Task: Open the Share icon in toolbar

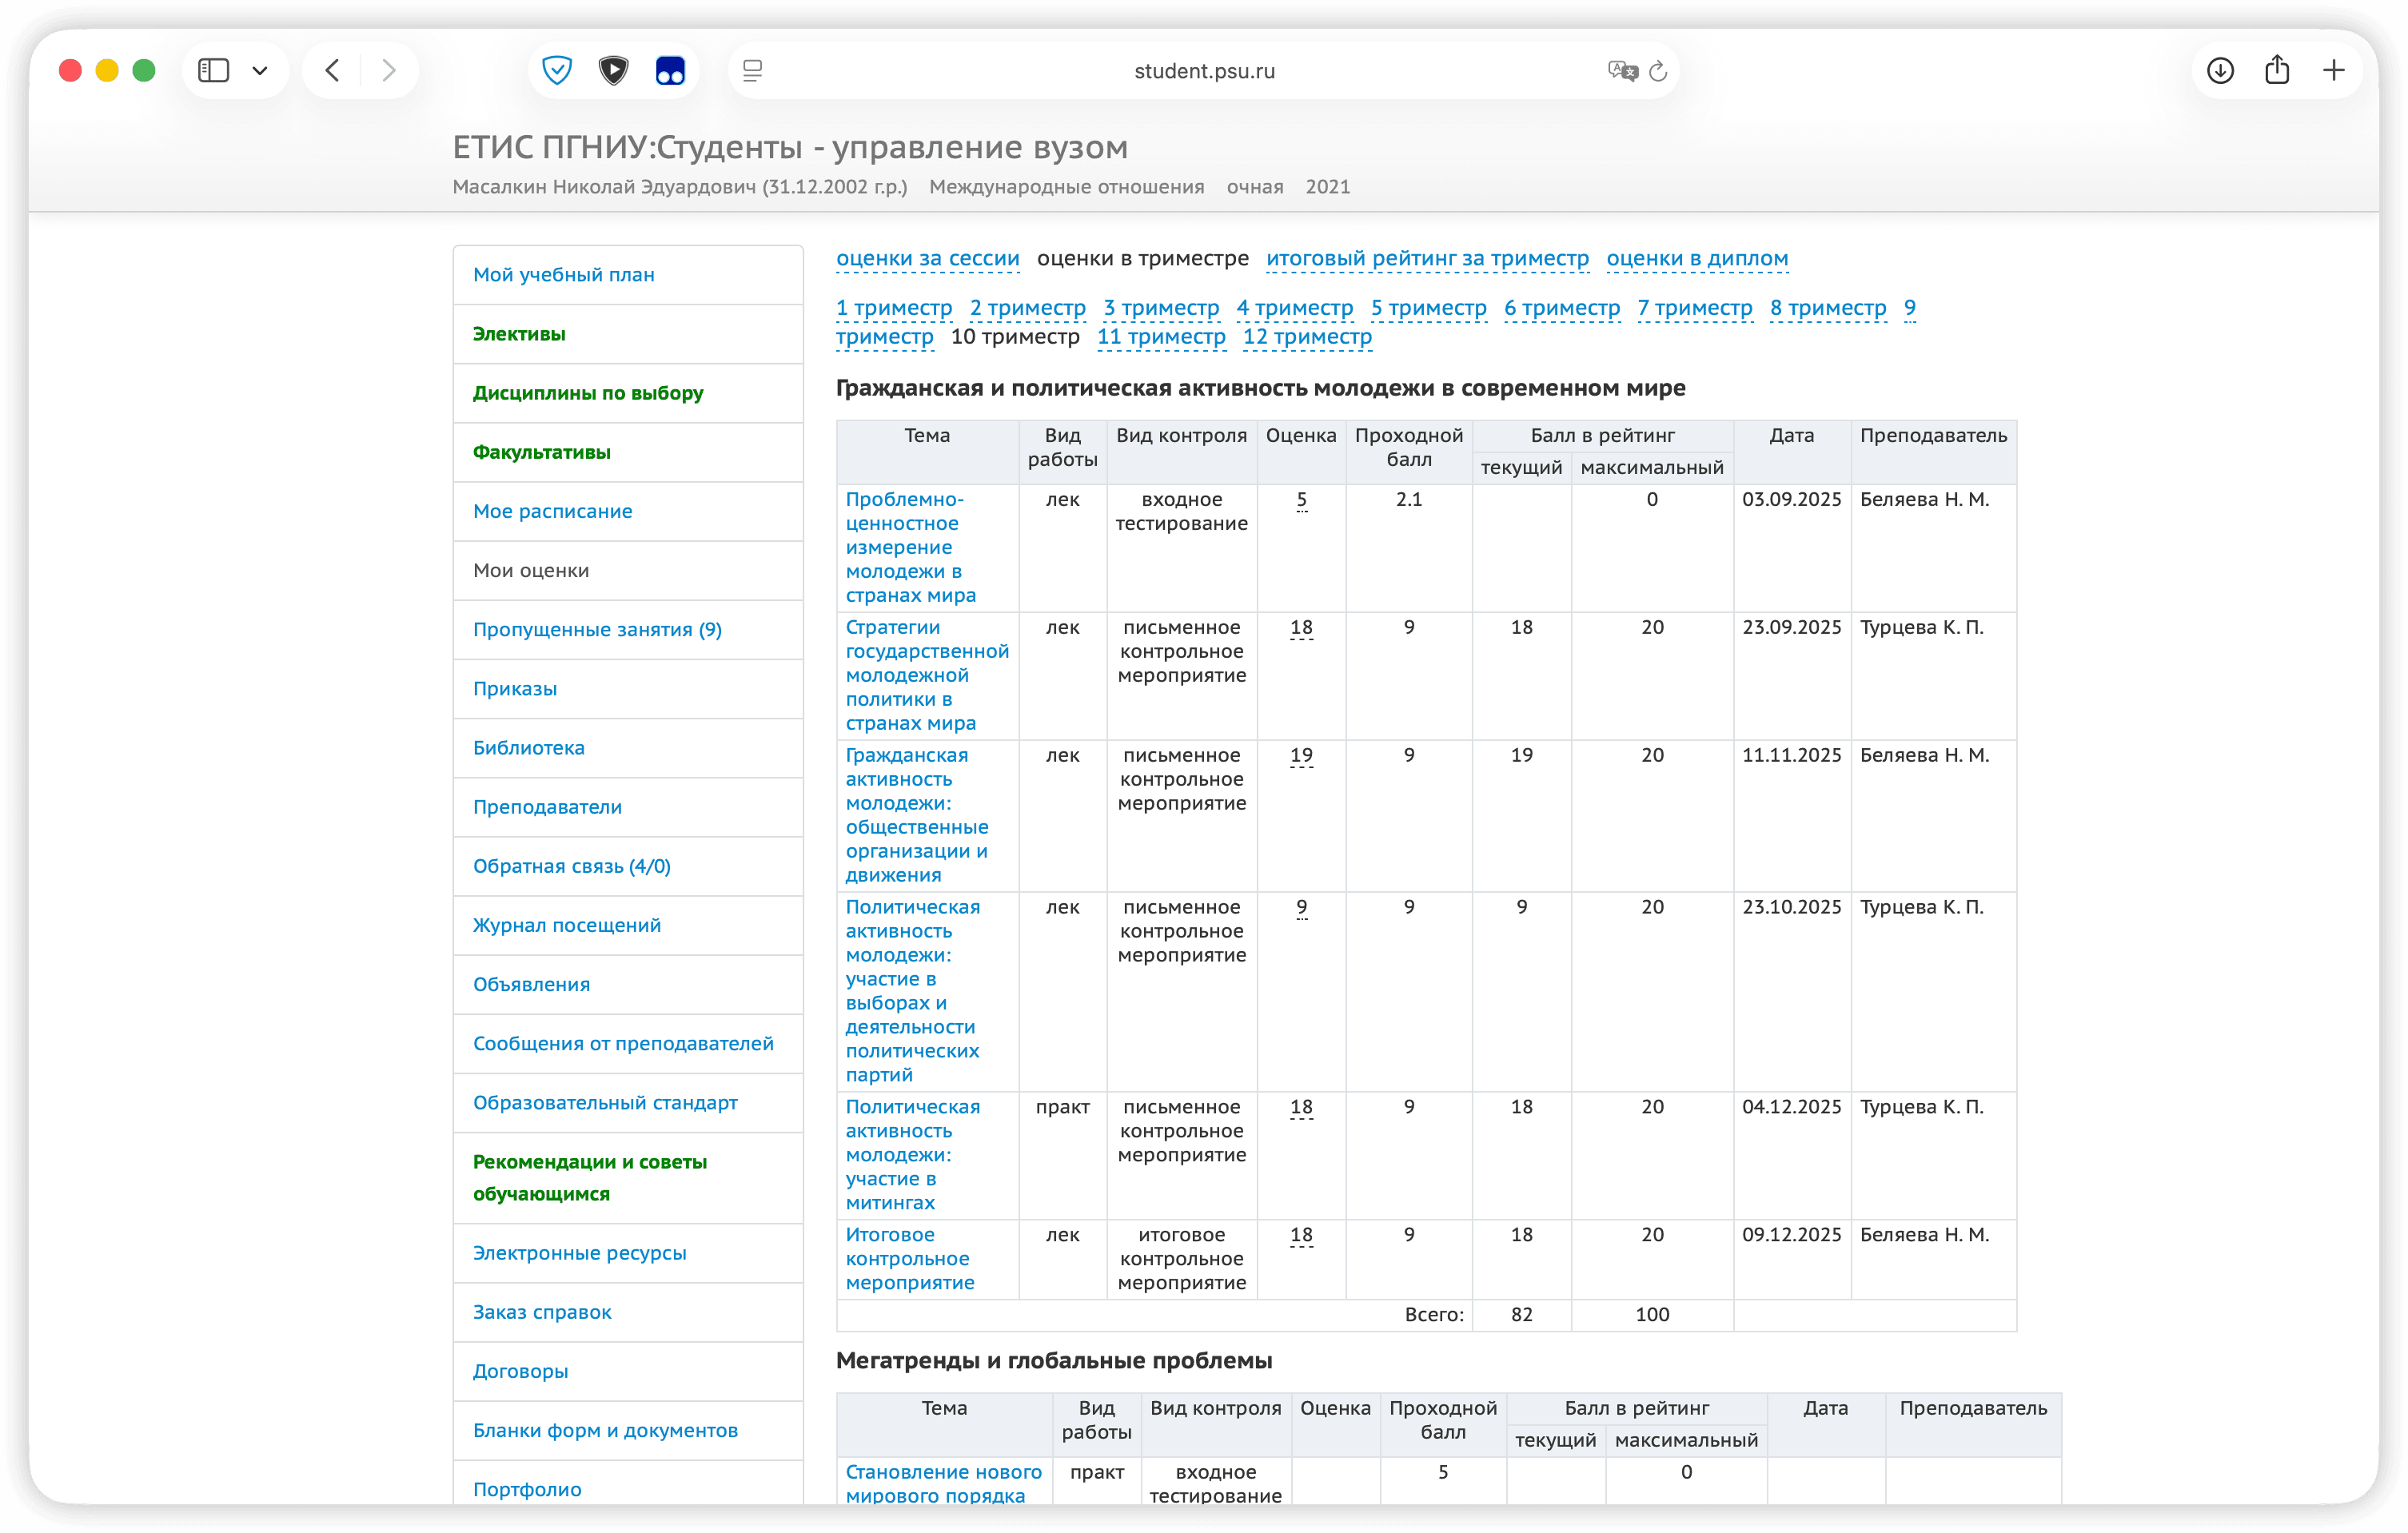Action: (x=2277, y=70)
